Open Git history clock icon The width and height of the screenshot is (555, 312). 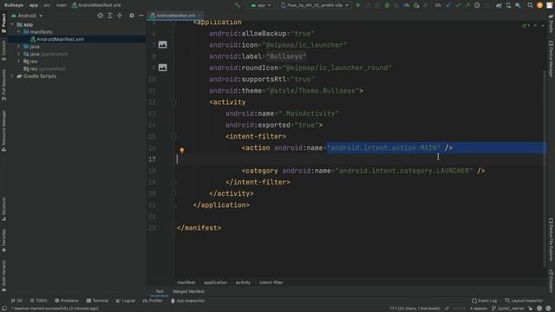click(x=477, y=5)
